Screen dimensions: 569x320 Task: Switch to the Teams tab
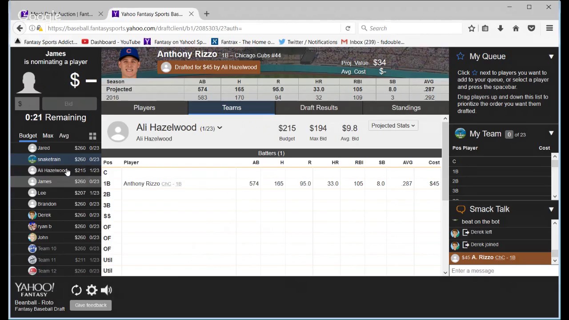coord(232,108)
